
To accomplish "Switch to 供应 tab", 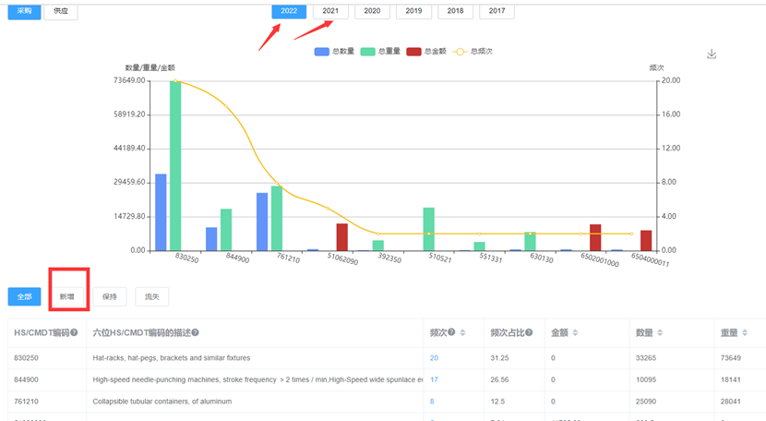I will 61,11.
